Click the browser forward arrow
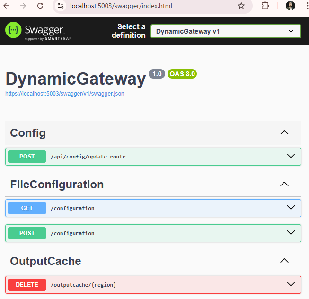Image resolution: width=309 pixels, height=299 pixels. (24, 6)
